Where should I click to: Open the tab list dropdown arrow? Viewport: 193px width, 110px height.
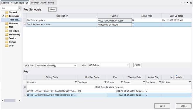[x=188, y=3]
